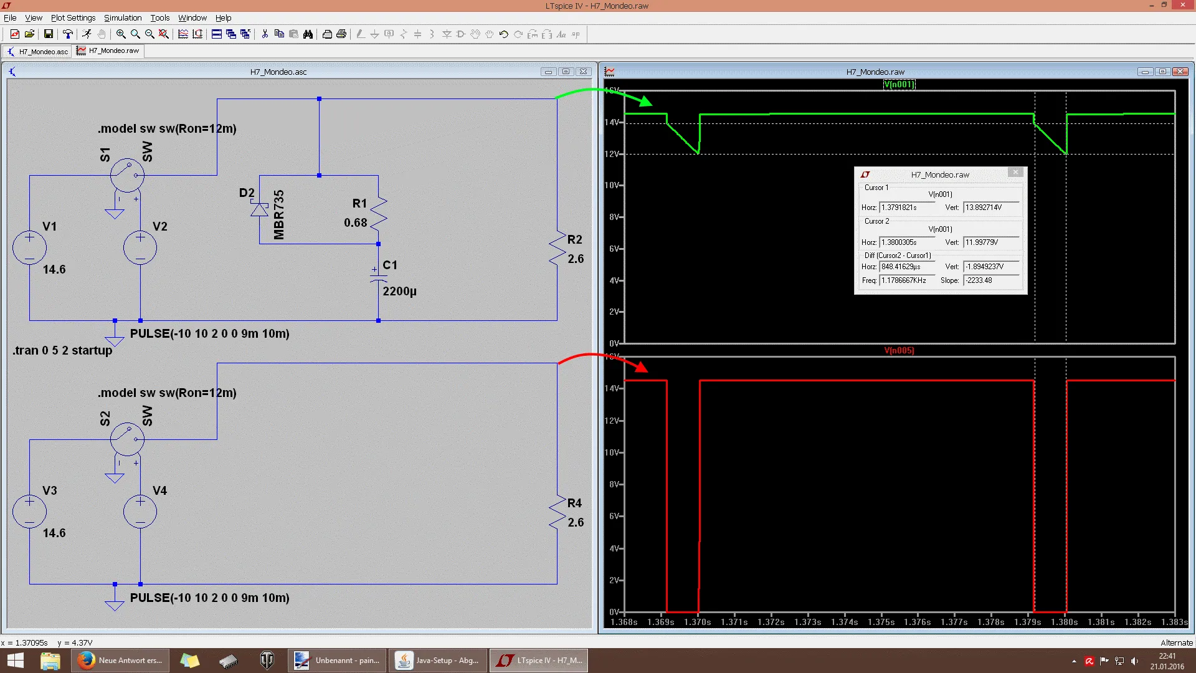Select the V(n005) red trace label
Screen dimensions: 1196x673
pyautogui.click(x=899, y=350)
